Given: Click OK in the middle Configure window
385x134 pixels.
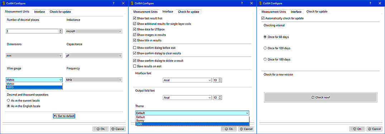Looking at the screenshot, I should pyautogui.click(x=229, y=129).
